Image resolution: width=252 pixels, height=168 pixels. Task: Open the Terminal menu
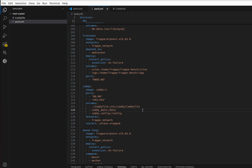54,3
